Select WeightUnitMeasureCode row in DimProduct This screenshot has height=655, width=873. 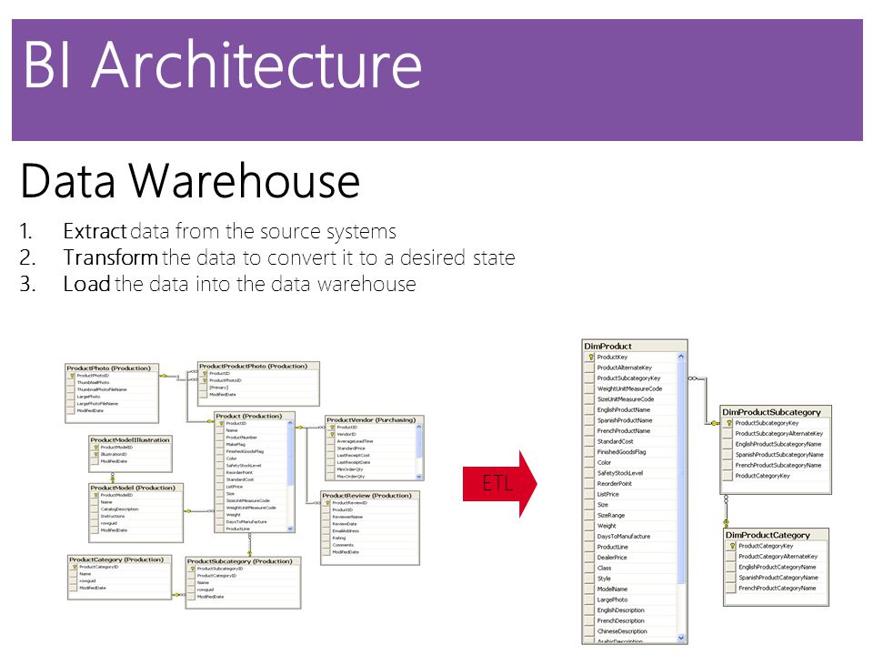click(x=630, y=388)
